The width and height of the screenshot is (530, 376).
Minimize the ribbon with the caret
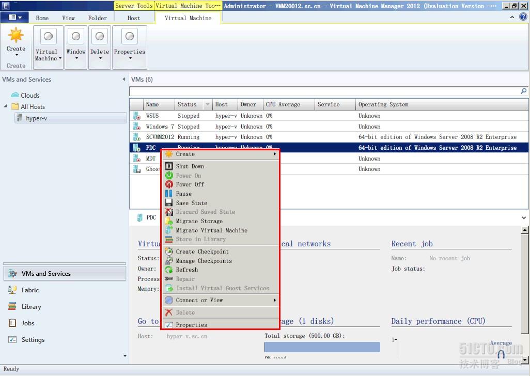[x=512, y=17]
